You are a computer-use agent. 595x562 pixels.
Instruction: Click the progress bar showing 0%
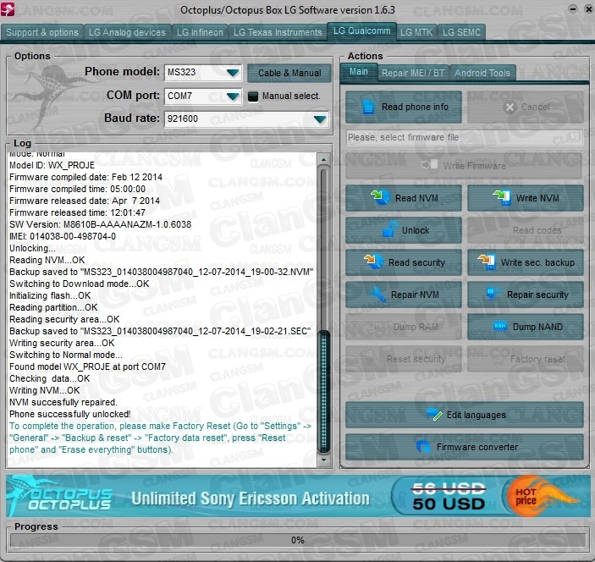pyautogui.click(x=298, y=540)
